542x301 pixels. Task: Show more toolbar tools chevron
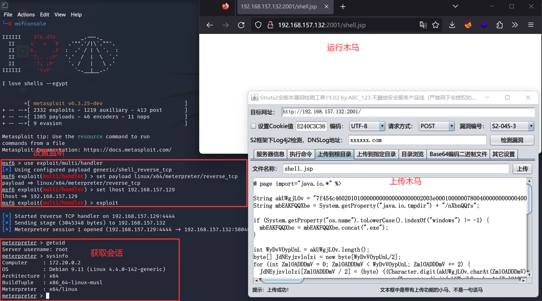coord(515,25)
